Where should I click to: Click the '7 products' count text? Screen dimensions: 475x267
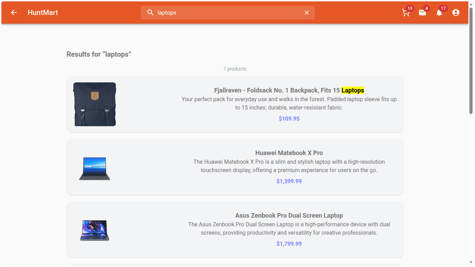pos(235,69)
